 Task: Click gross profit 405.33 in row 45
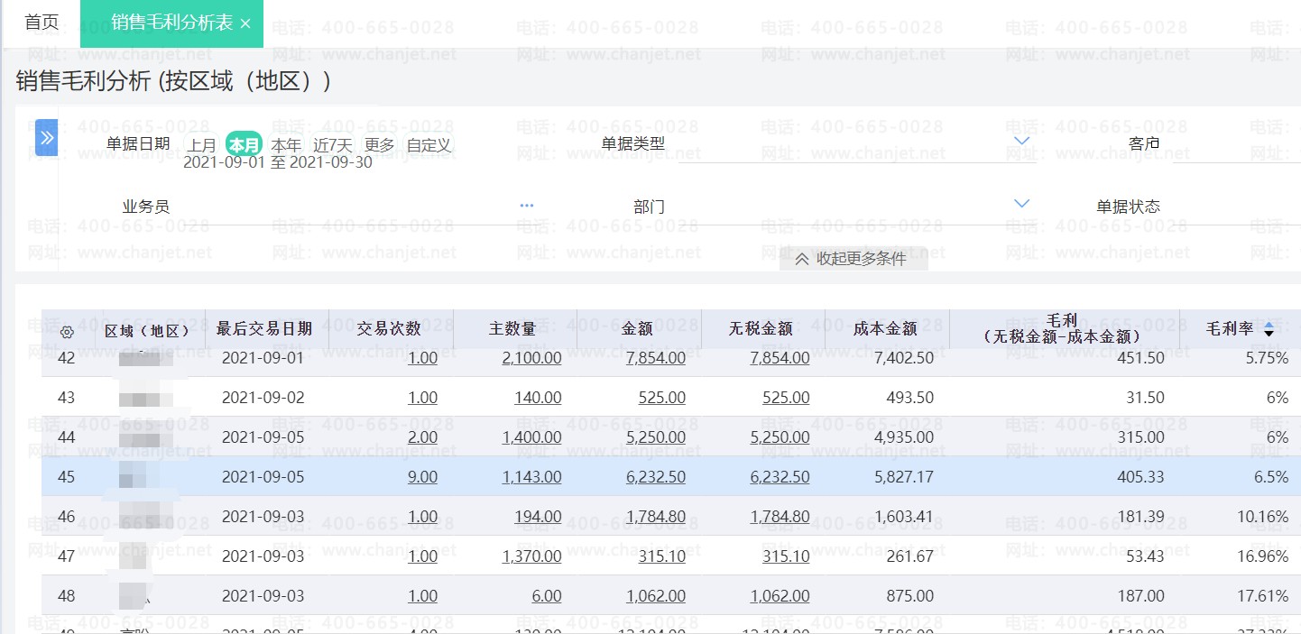[x=1140, y=477]
